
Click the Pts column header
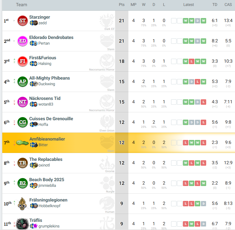click(122, 5)
